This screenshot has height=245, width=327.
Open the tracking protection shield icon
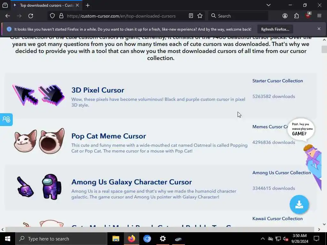[52, 16]
